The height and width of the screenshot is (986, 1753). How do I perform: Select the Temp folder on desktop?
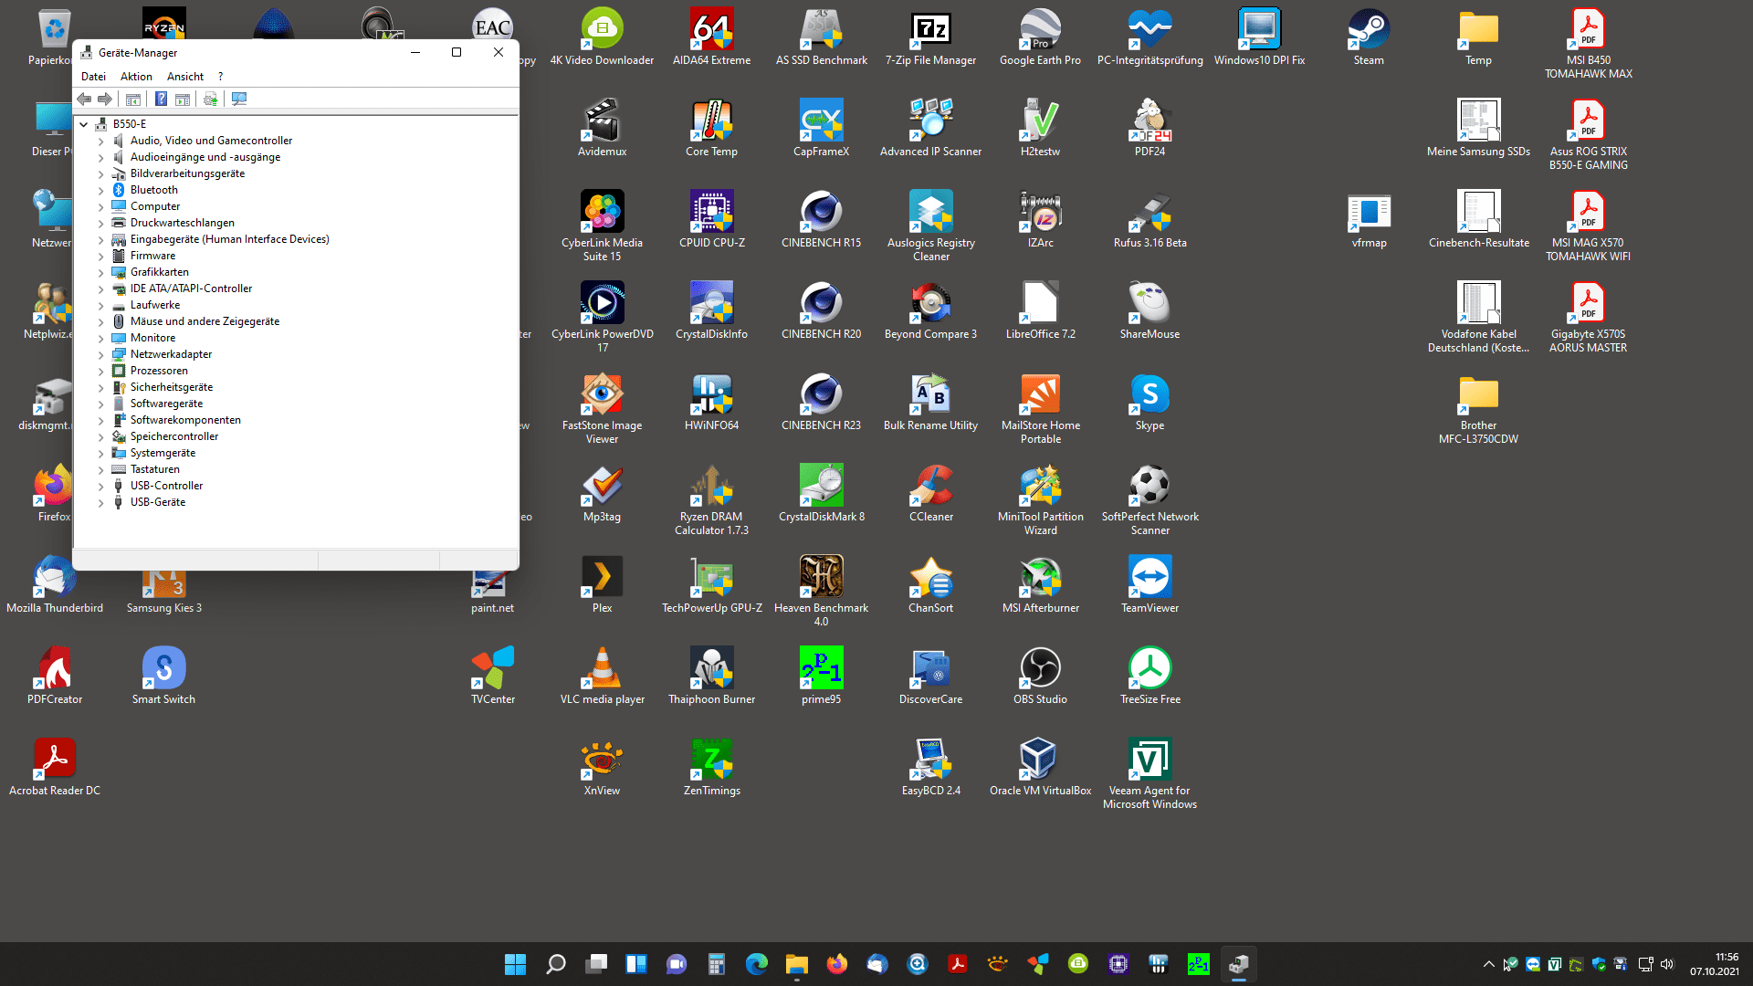point(1479,37)
